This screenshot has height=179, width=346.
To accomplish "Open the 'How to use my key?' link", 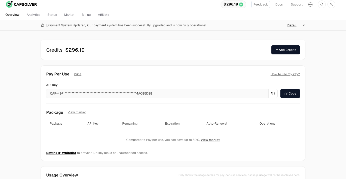I will pos(285,74).
